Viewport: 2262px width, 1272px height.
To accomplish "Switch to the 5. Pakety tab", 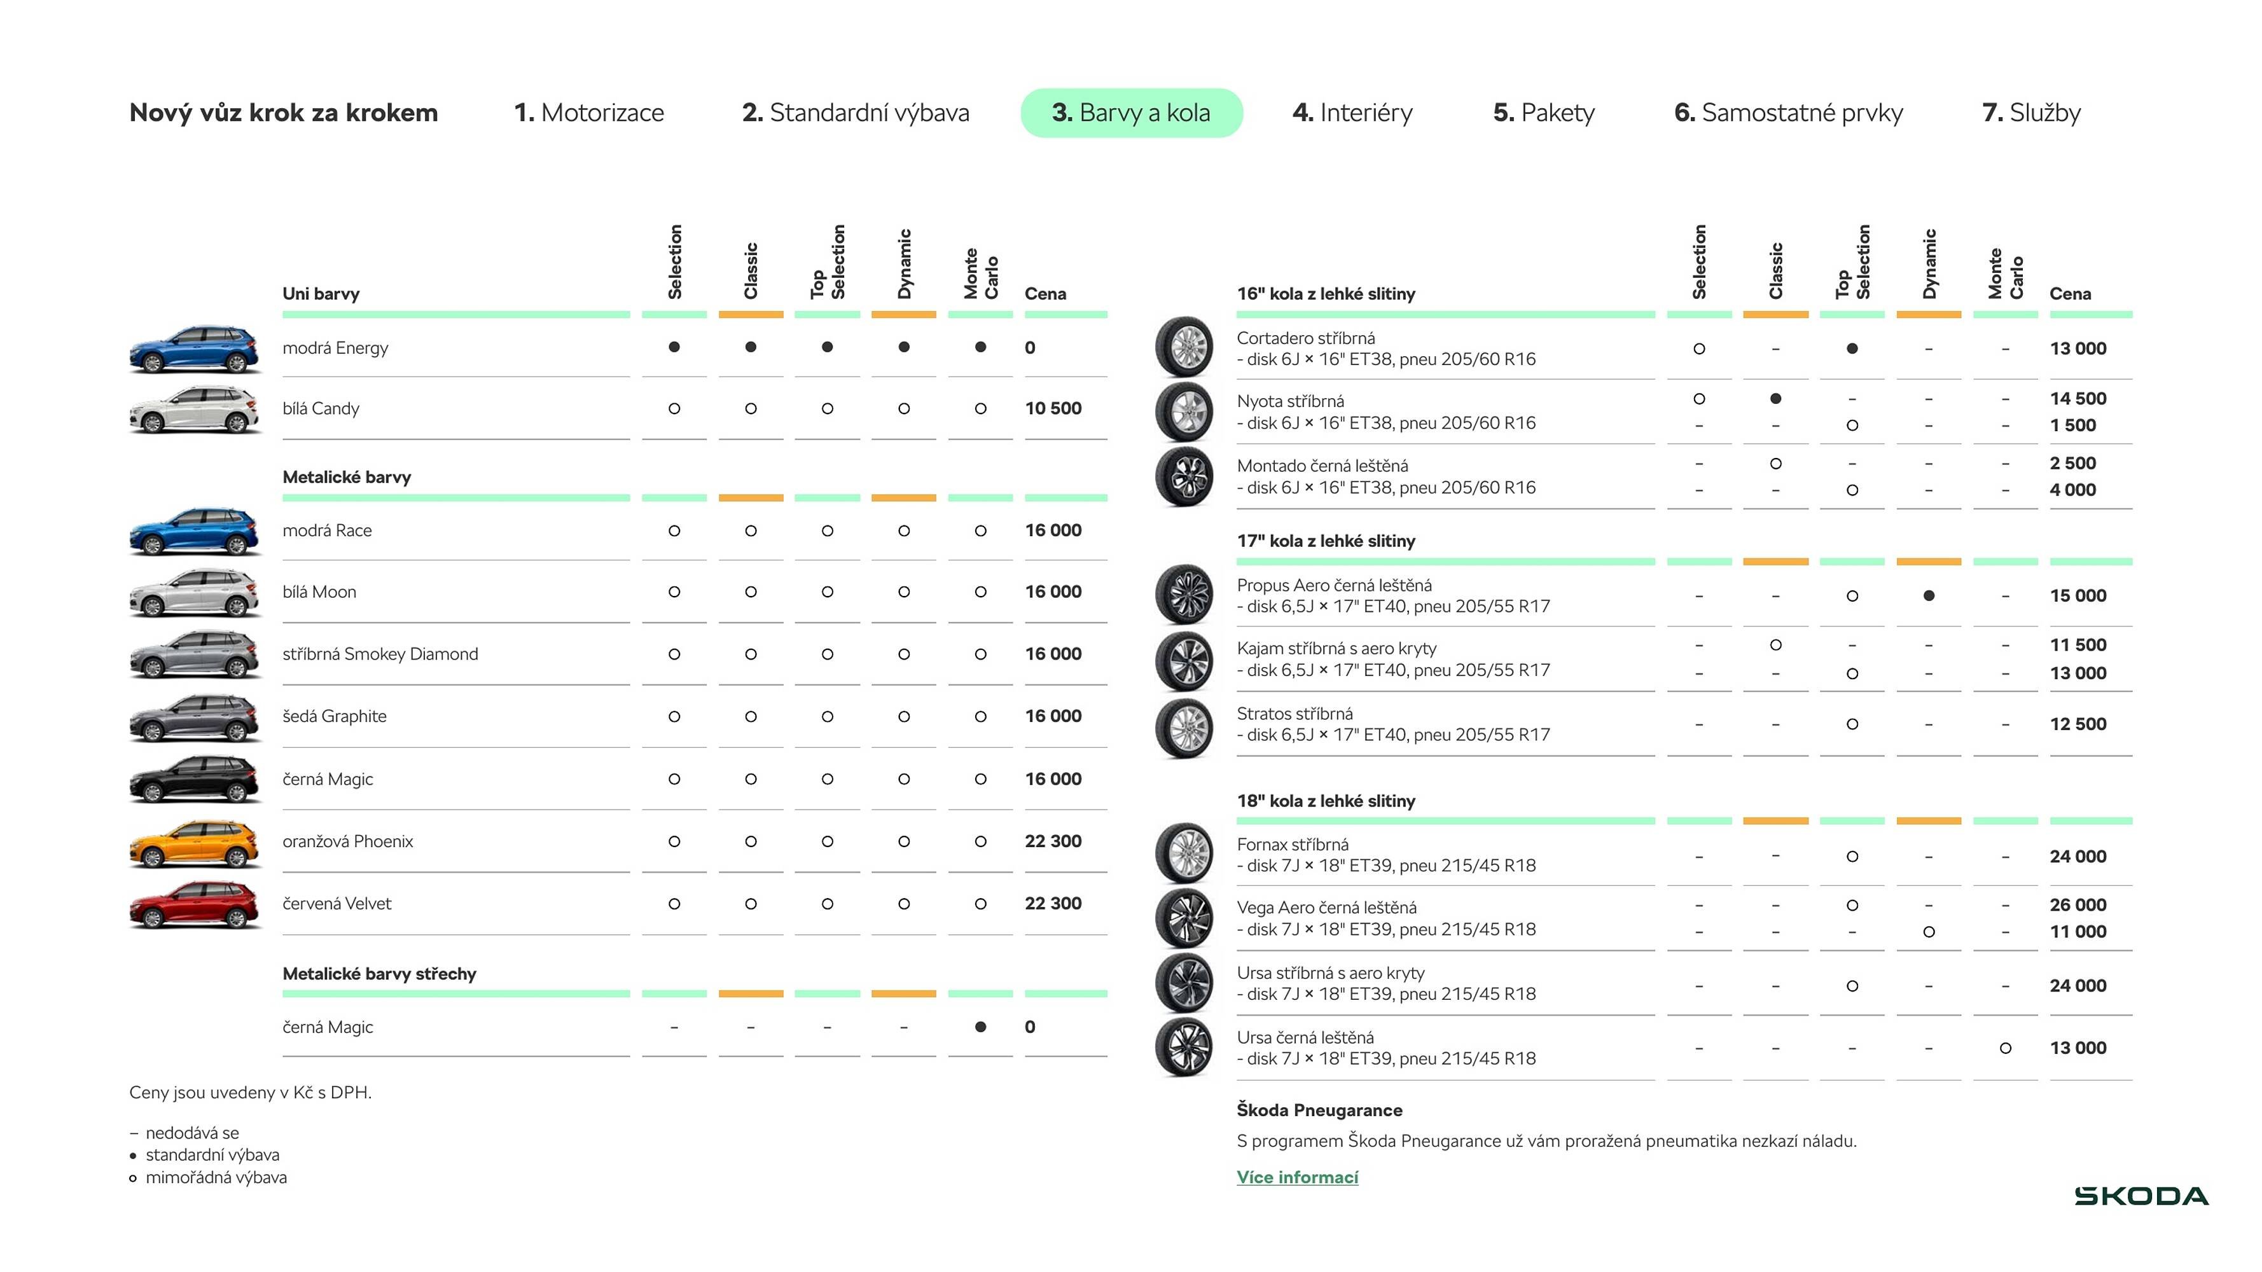I will tap(1544, 113).
